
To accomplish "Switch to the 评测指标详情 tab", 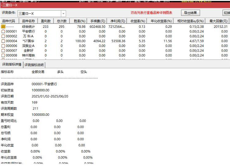I will [12, 65].
